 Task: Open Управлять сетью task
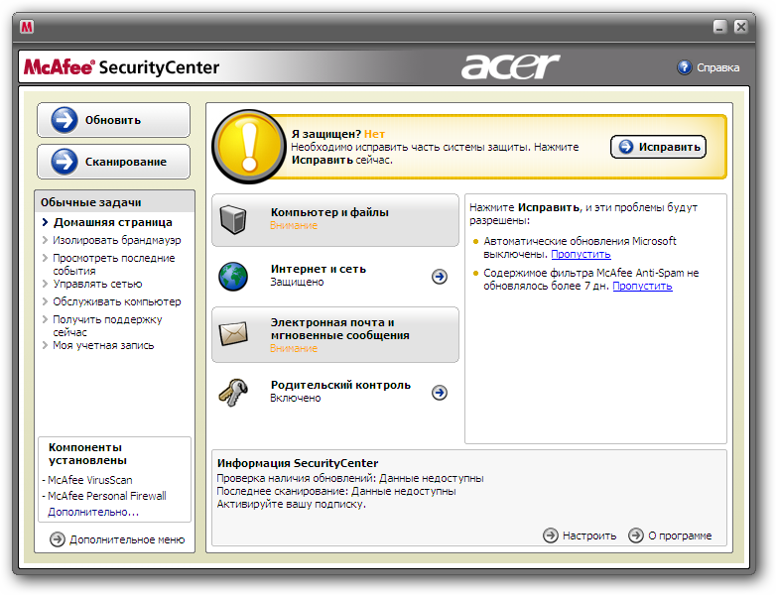97,284
